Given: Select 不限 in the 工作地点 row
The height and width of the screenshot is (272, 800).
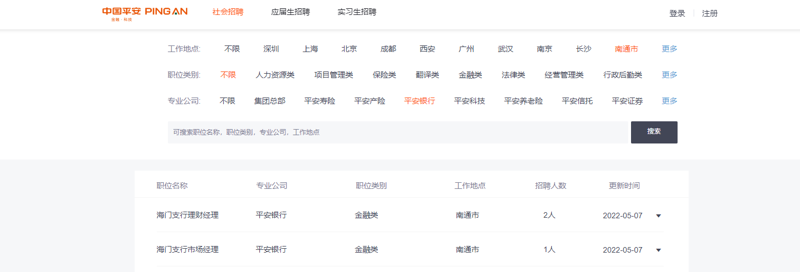Looking at the screenshot, I should 232,49.
